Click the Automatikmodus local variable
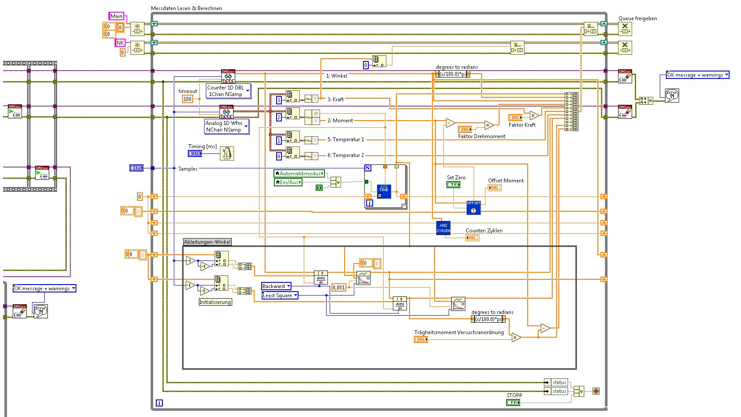Screen dimensions: 741x417 tap(299, 174)
